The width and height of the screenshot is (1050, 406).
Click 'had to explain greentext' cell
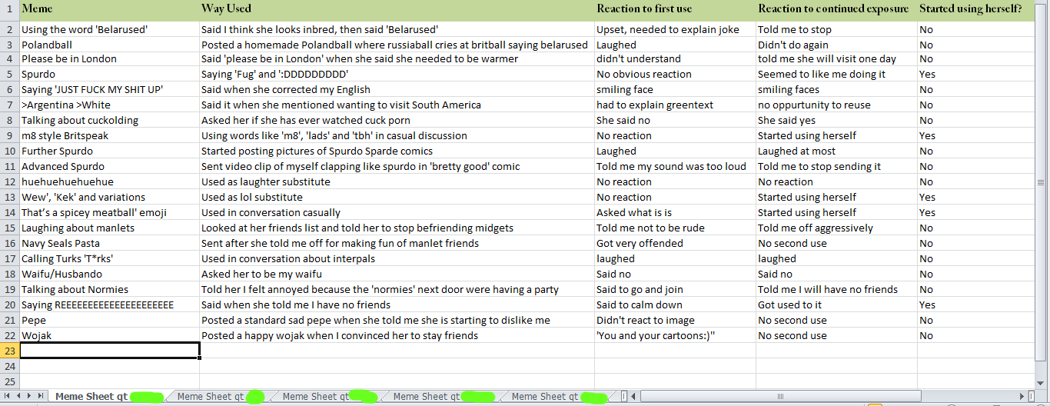click(x=675, y=105)
